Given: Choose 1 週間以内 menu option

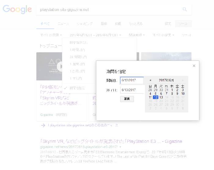Looking at the screenshot, I should pos(77,64).
